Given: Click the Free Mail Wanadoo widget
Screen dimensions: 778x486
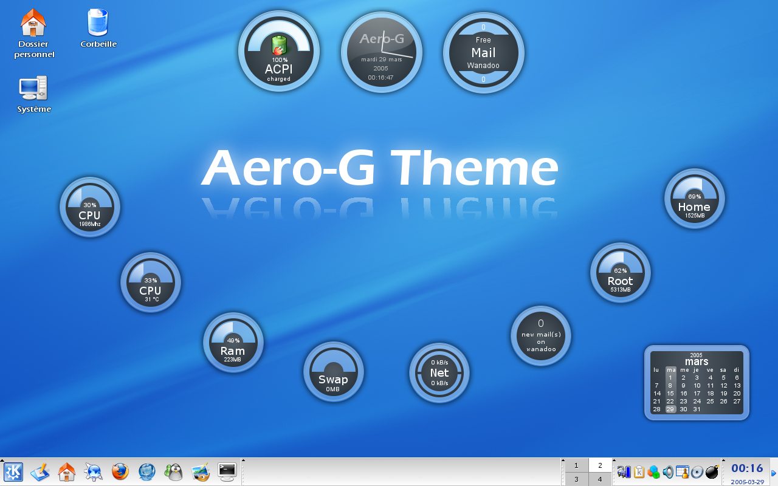Looking at the screenshot, I should [484, 52].
